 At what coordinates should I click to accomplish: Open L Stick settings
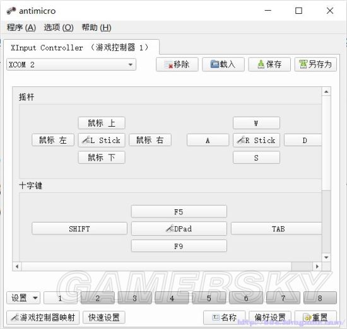(102, 140)
